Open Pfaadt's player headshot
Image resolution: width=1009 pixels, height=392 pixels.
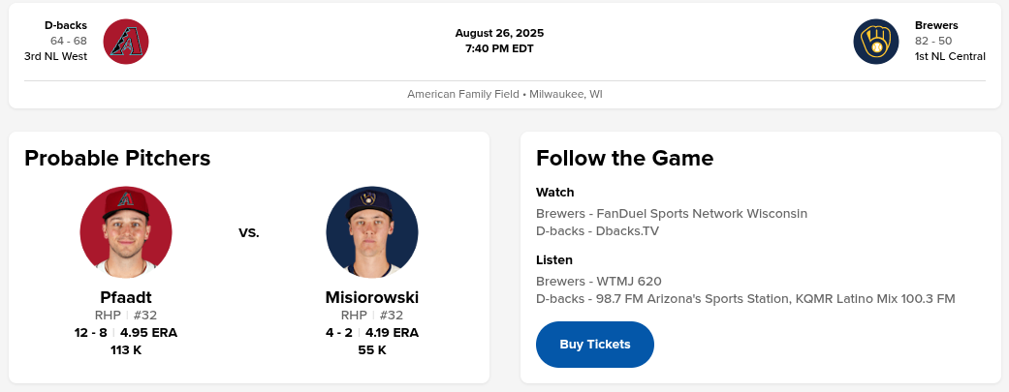126,232
